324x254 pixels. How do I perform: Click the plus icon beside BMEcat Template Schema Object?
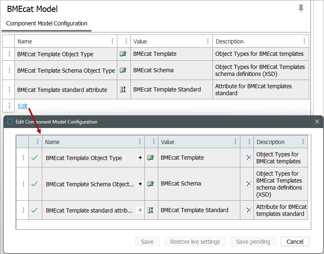pyautogui.click(x=140, y=184)
